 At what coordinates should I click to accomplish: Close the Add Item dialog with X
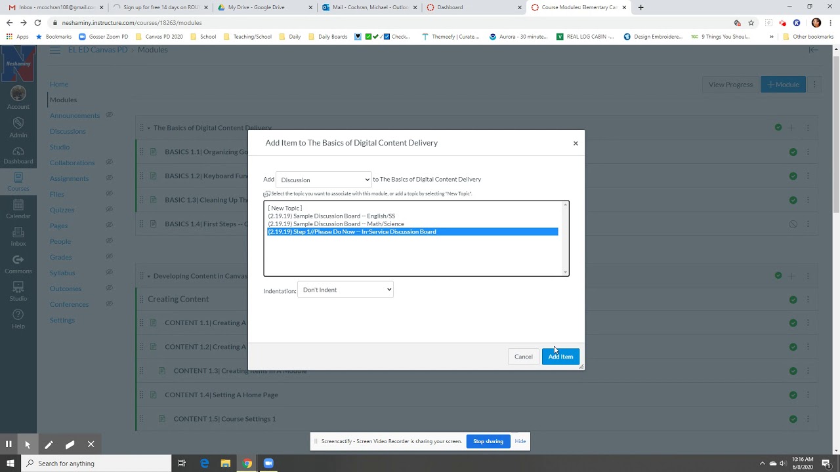576,143
